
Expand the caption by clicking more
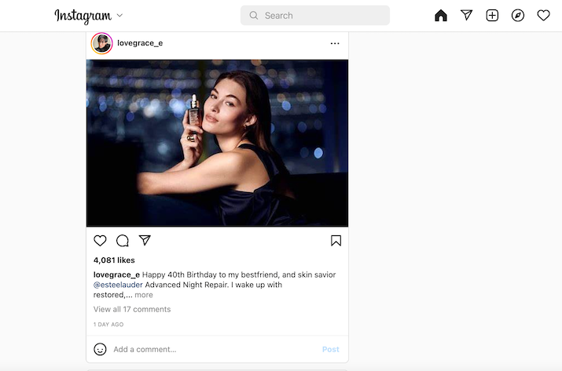144,295
